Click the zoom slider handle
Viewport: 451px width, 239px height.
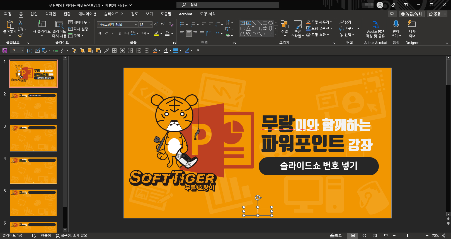407,236
